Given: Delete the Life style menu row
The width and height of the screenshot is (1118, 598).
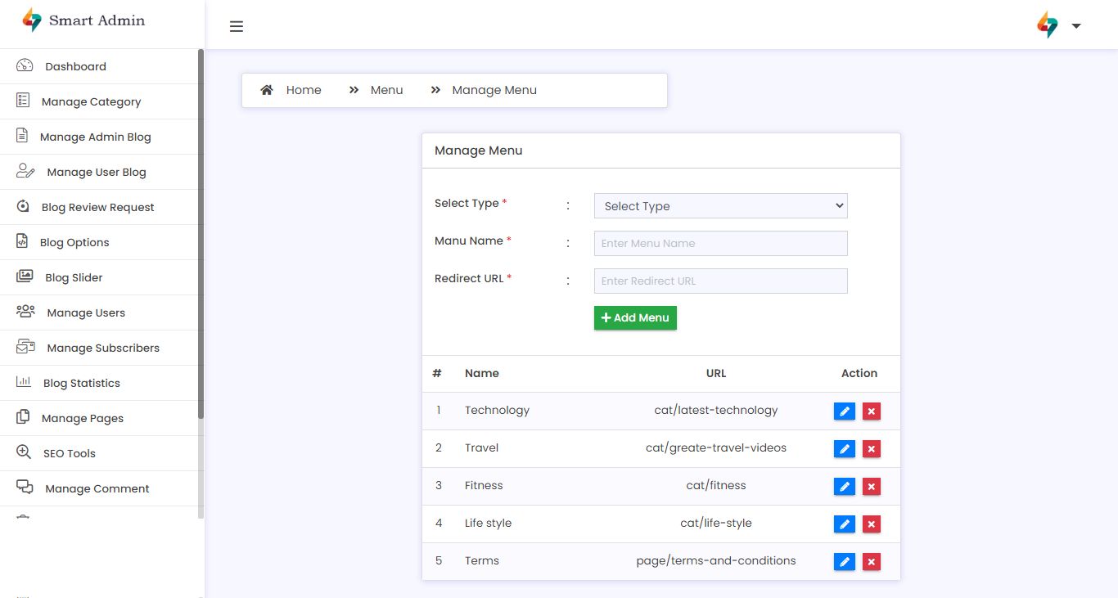Looking at the screenshot, I should 872,524.
